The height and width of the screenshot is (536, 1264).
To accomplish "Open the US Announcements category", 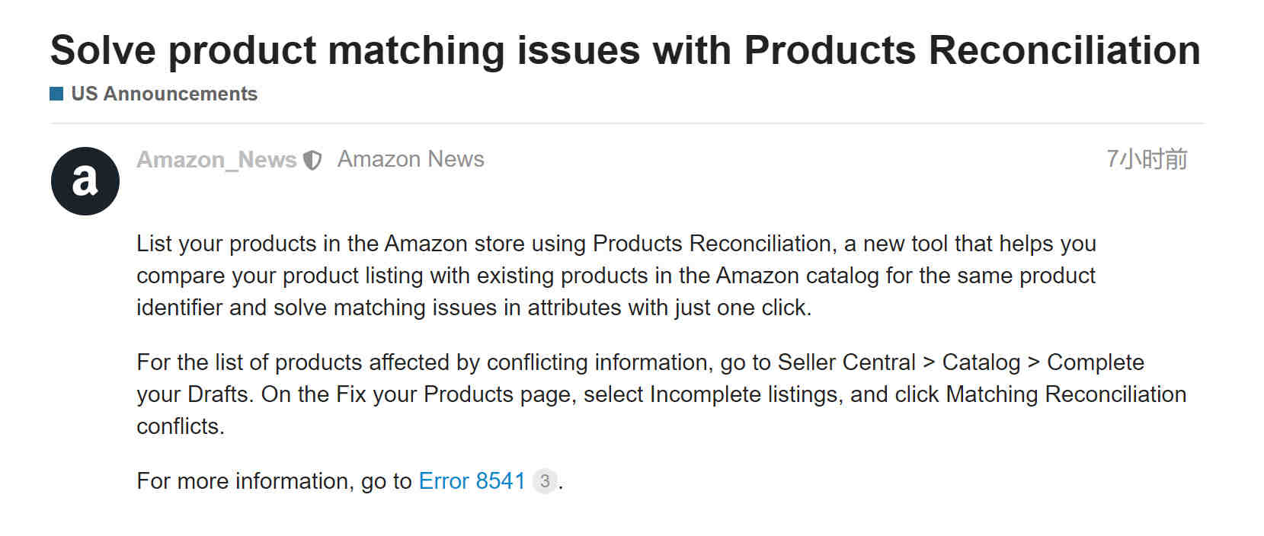I will click(x=164, y=94).
